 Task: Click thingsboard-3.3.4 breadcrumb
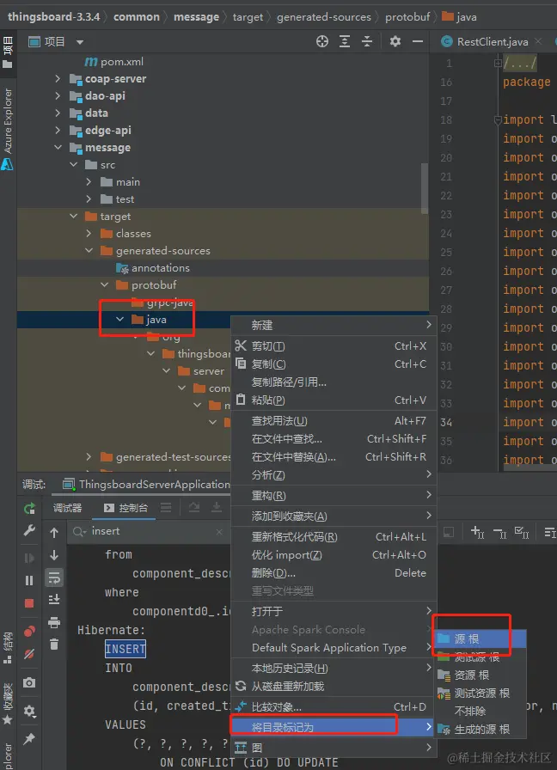[x=53, y=16]
